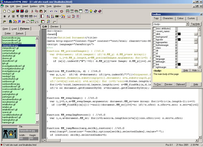Open the value picker button for dir row
Image resolution: width=203 pixels, height=147 pixels.
click(x=196, y=51)
